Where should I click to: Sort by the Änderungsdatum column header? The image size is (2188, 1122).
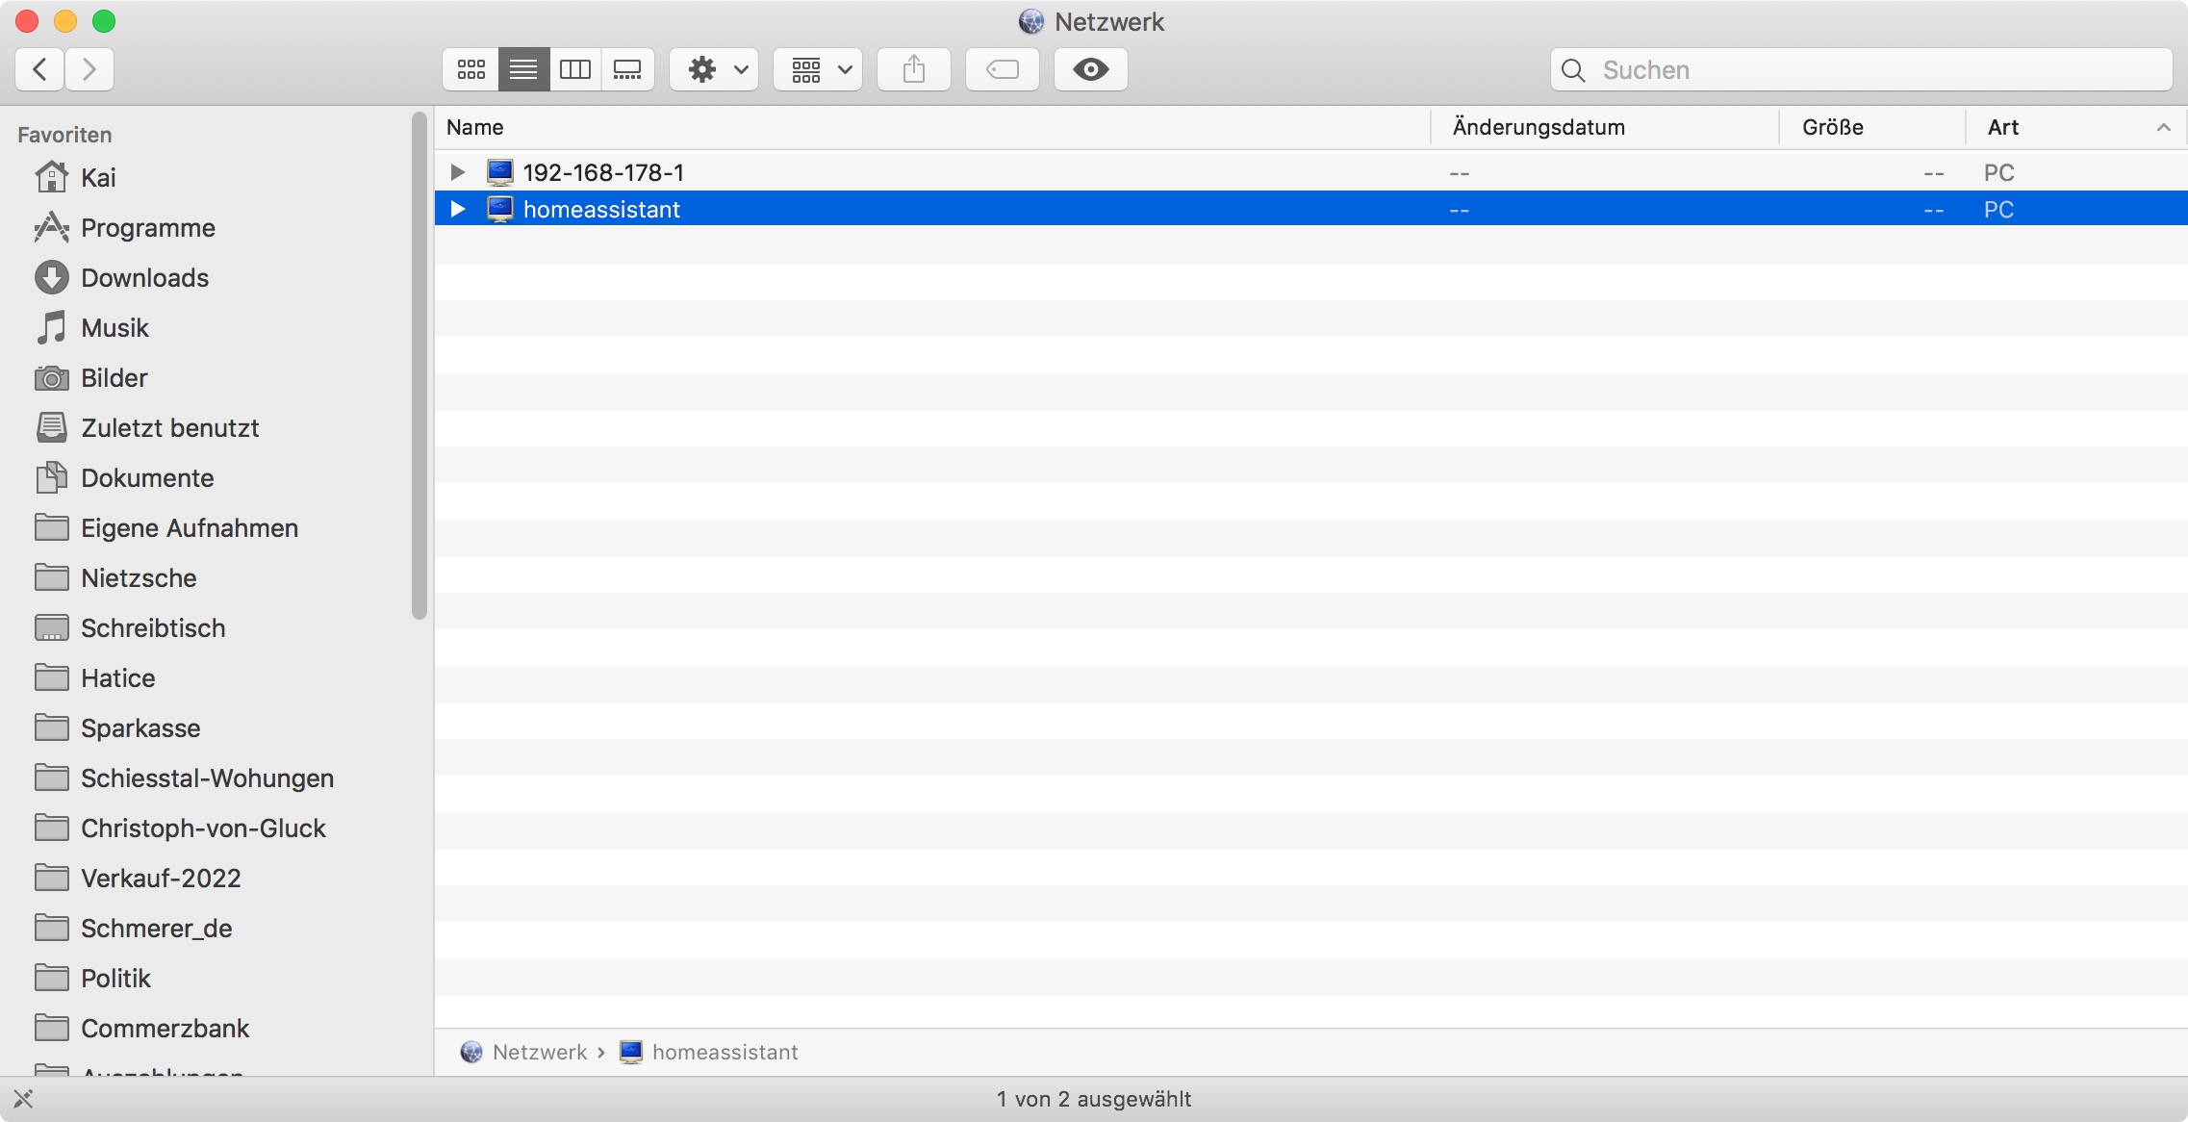[x=1538, y=127]
